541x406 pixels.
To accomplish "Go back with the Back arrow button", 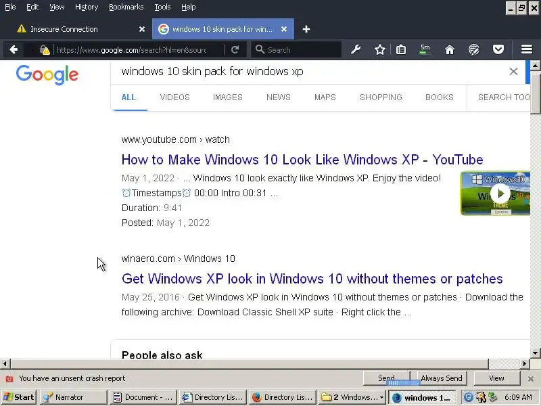I will tap(14, 49).
